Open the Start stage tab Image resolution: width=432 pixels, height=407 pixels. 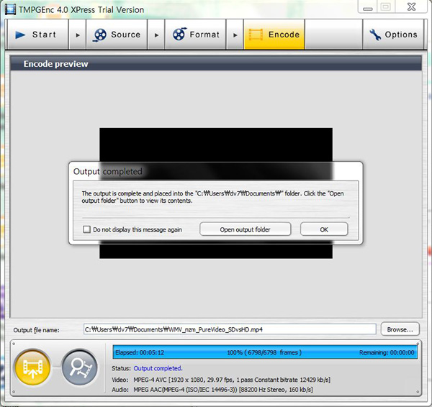pyautogui.click(x=37, y=35)
